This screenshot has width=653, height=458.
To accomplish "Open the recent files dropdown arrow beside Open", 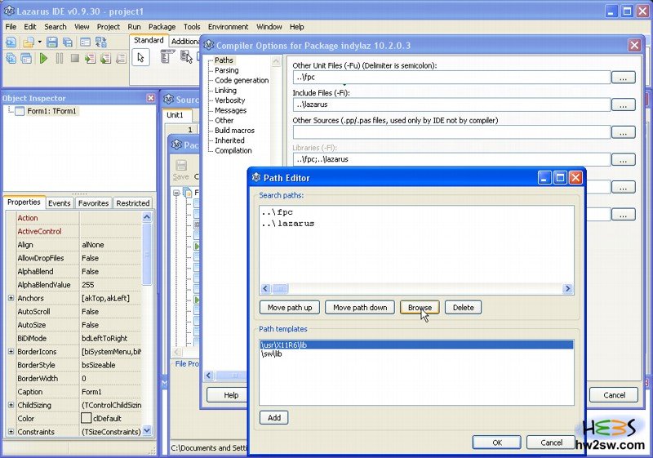I will (x=39, y=42).
